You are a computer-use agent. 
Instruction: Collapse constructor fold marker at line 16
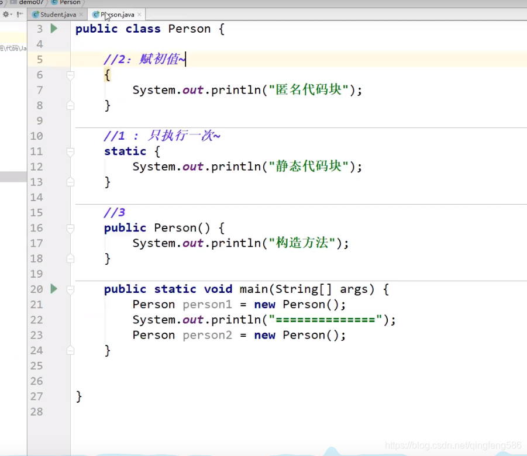coord(70,228)
